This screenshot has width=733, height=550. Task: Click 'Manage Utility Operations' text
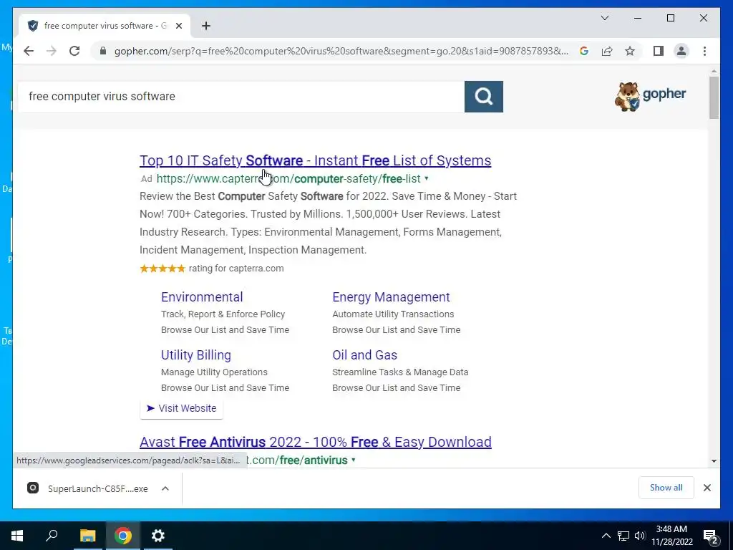coord(214,372)
